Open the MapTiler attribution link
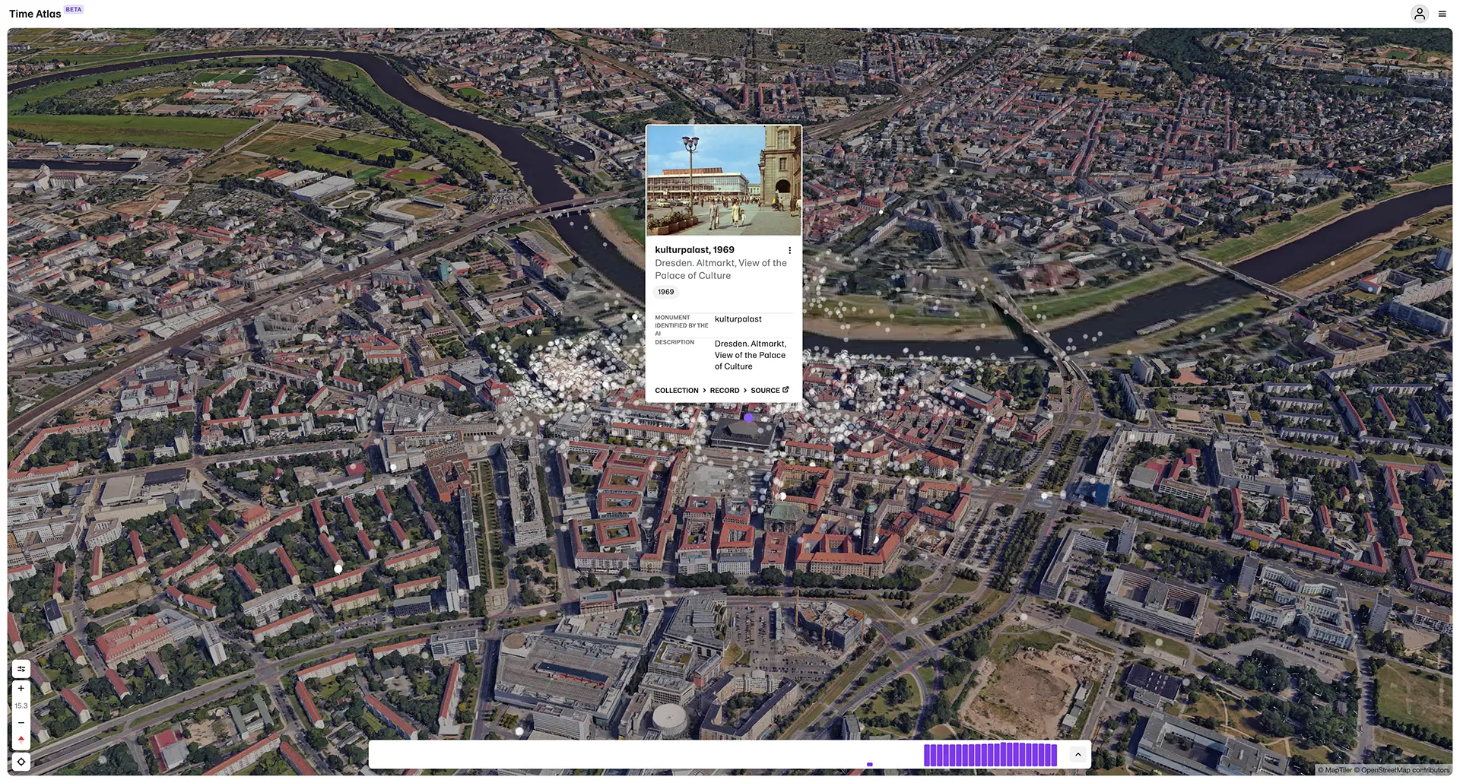The width and height of the screenshot is (1460, 783). click(x=1336, y=770)
